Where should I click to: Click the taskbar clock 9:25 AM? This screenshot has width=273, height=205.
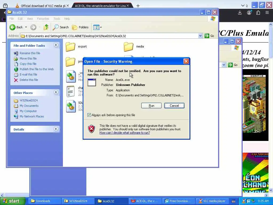263,201
